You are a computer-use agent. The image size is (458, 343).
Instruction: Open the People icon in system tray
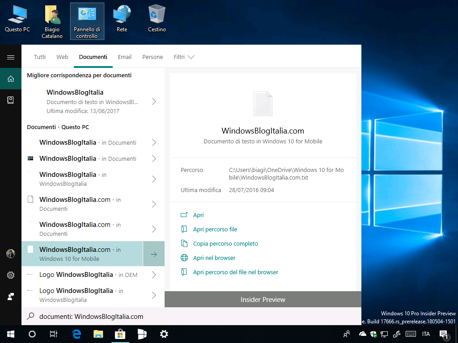[x=347, y=334]
